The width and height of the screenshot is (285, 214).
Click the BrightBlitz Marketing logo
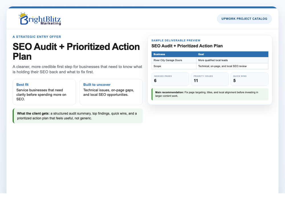pyautogui.click(x=40, y=19)
